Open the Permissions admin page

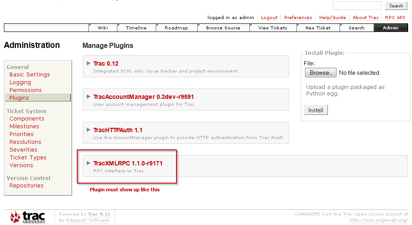(25, 90)
